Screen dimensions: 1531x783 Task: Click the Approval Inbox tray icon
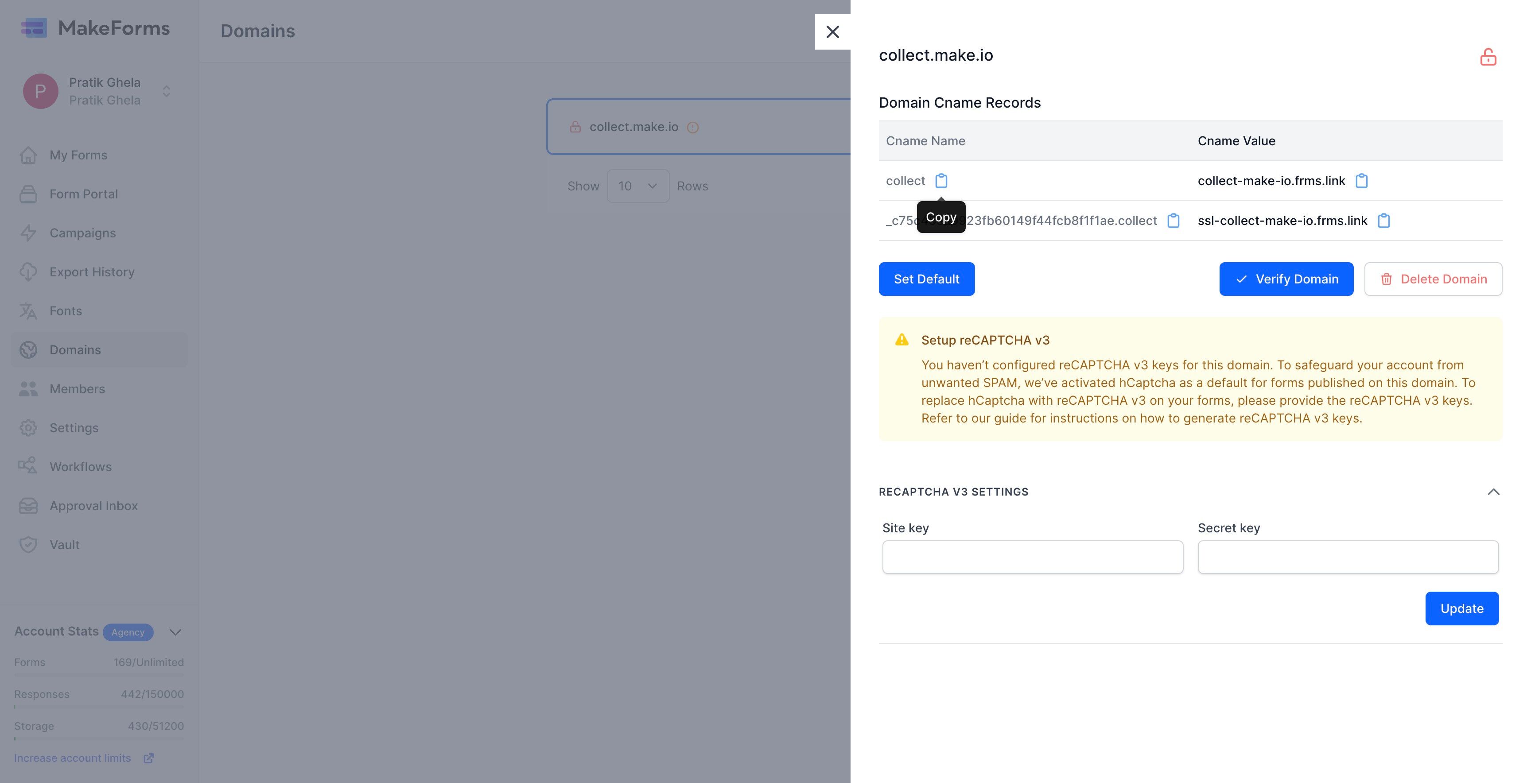[28, 506]
